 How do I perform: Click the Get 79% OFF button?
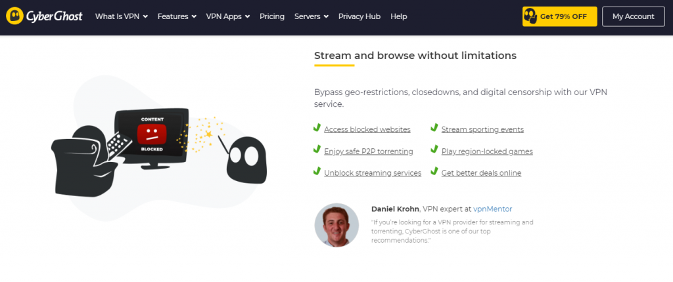pyautogui.click(x=559, y=16)
